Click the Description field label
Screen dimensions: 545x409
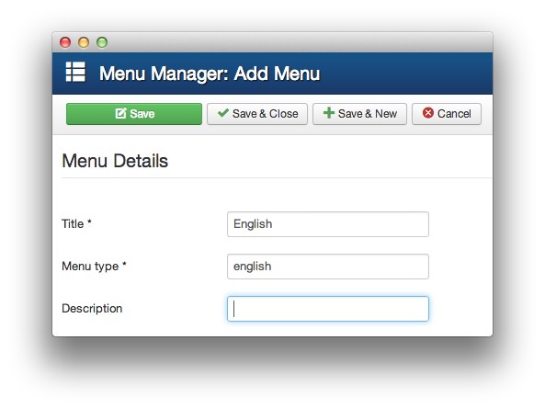coord(92,308)
